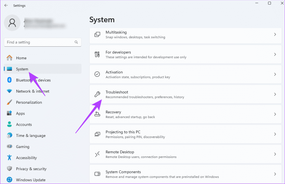Go back using the back arrow

tap(6, 5)
